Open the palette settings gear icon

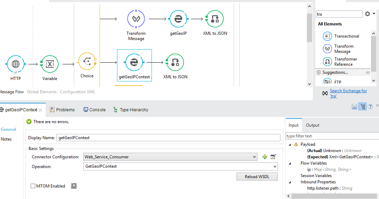pos(368,14)
